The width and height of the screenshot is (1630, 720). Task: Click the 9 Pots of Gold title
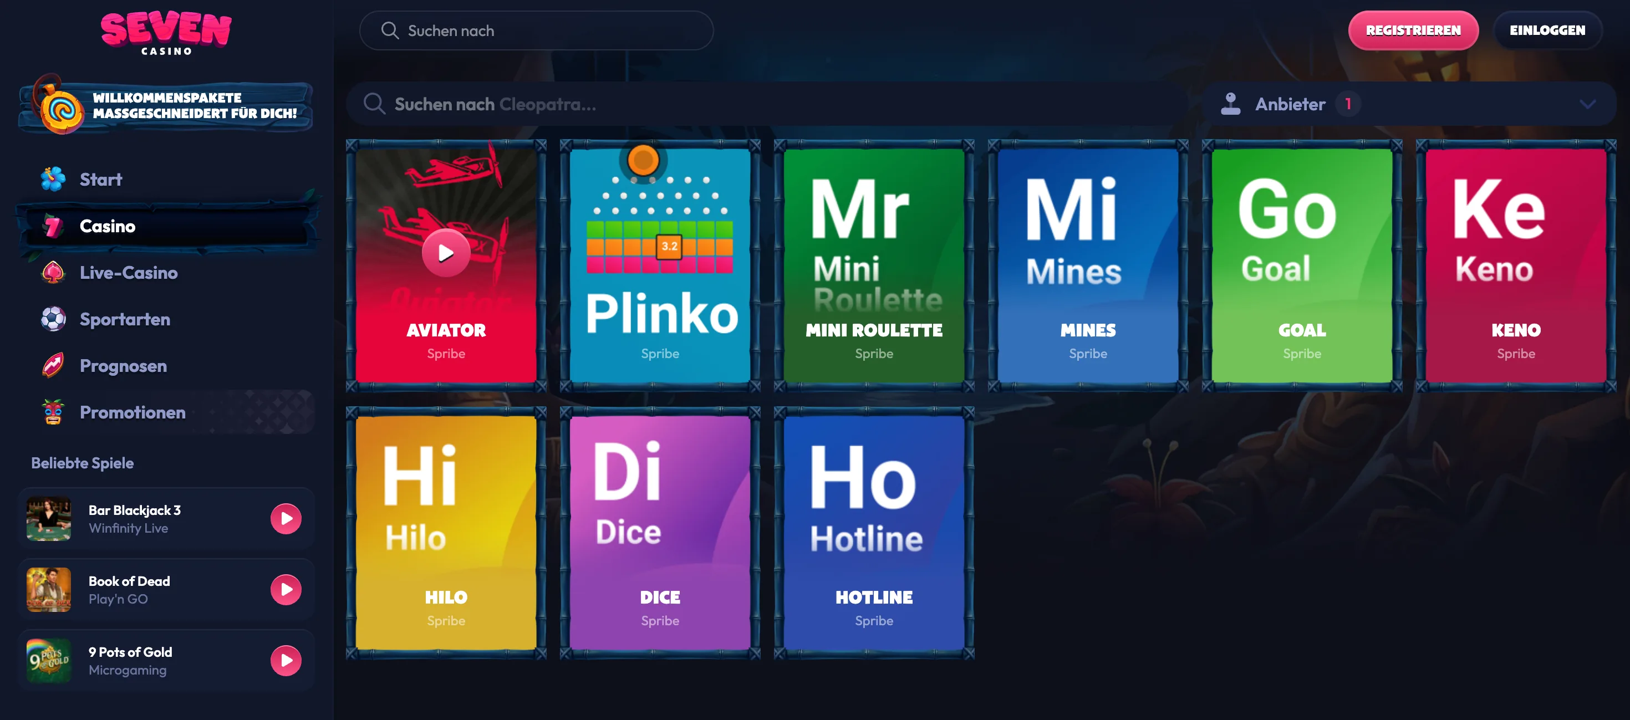click(130, 652)
